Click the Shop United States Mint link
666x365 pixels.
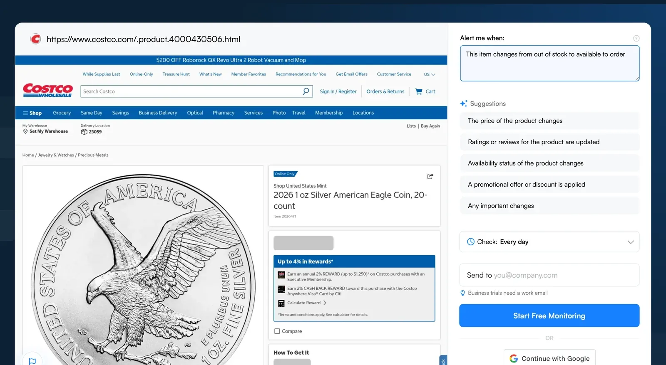[300, 186]
